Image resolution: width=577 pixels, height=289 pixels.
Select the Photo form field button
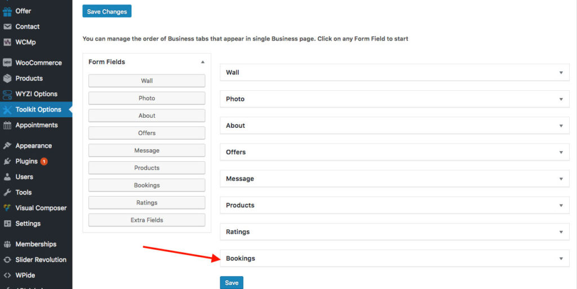(x=147, y=98)
